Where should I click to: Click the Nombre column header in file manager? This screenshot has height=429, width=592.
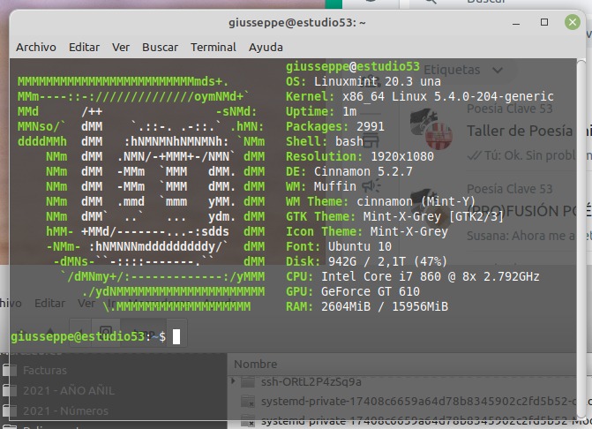[x=256, y=364]
